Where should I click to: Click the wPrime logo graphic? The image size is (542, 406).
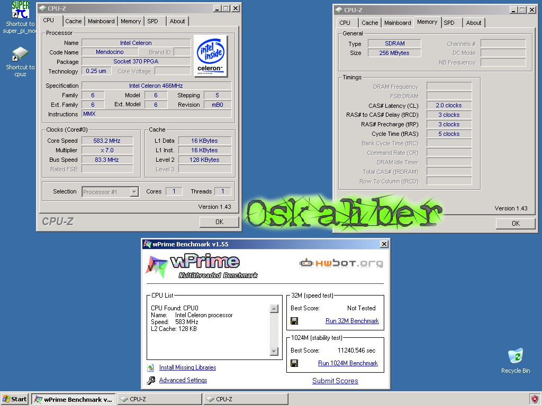pyautogui.click(x=202, y=266)
